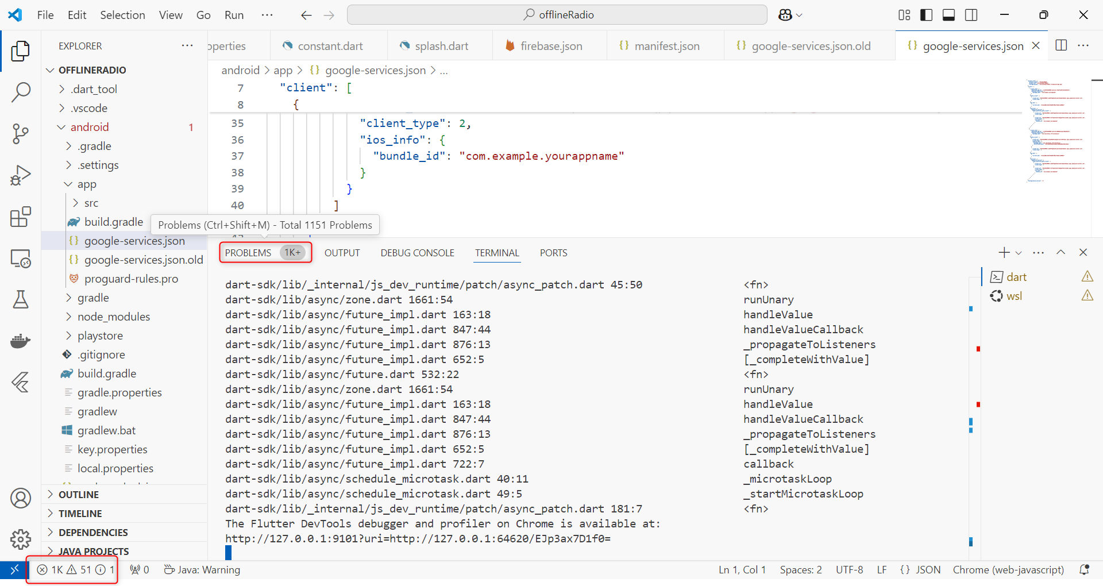Open notifications bell in status bar
Image resolution: width=1103 pixels, height=586 pixels.
(x=1085, y=569)
